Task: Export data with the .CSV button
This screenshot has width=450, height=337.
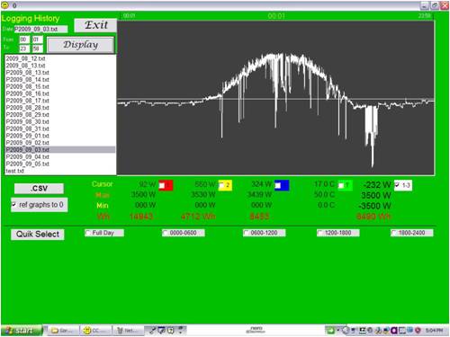Action: coord(39,189)
